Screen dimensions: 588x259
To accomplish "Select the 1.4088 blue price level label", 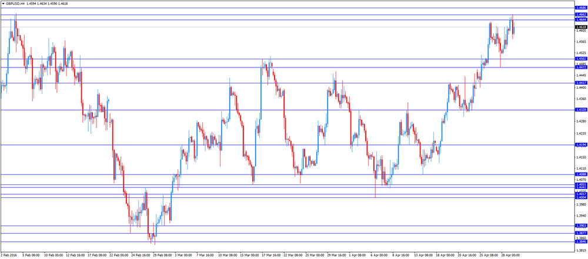I will click(581, 174).
